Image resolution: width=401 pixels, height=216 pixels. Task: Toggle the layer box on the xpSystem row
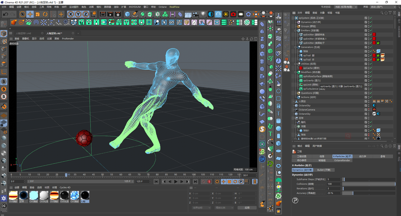(366, 18)
